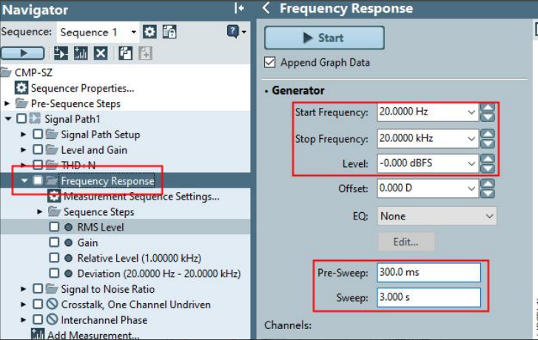Click the greyed paste toolbar icon
538x340 pixels.
[145, 53]
